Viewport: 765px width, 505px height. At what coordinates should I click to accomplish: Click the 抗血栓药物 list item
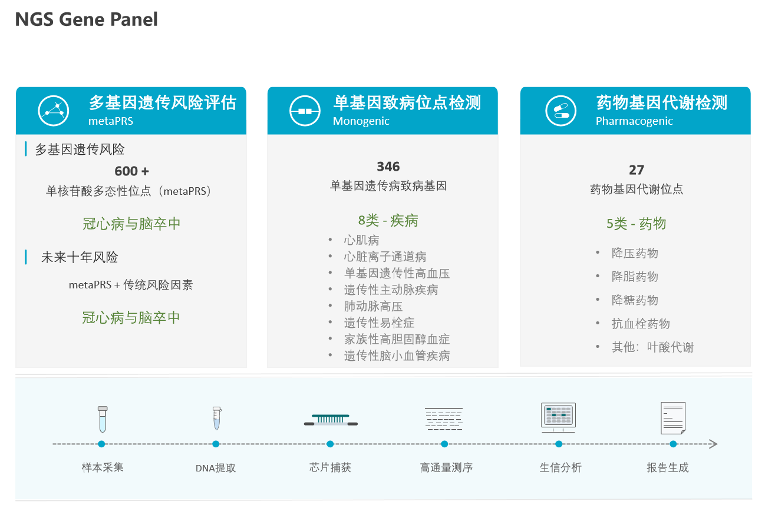click(x=641, y=324)
